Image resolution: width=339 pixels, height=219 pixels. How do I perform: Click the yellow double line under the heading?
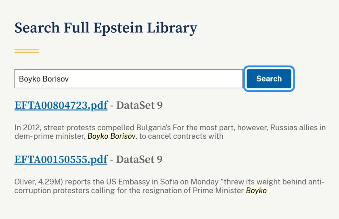point(27,51)
